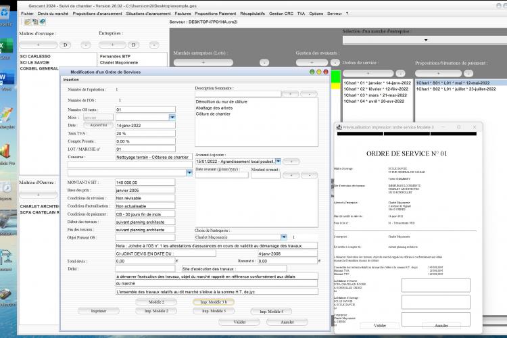The image size is (507, 338).
Task: Click + under Propositions/Situations de paiement
Action: (x=438, y=74)
